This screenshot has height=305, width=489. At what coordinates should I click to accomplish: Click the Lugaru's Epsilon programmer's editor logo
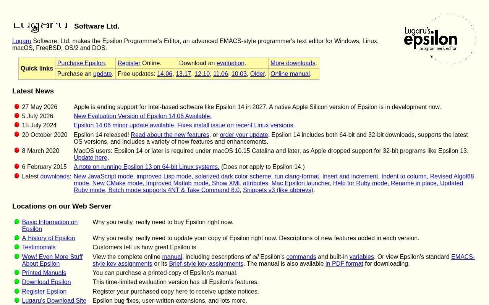(440, 39)
